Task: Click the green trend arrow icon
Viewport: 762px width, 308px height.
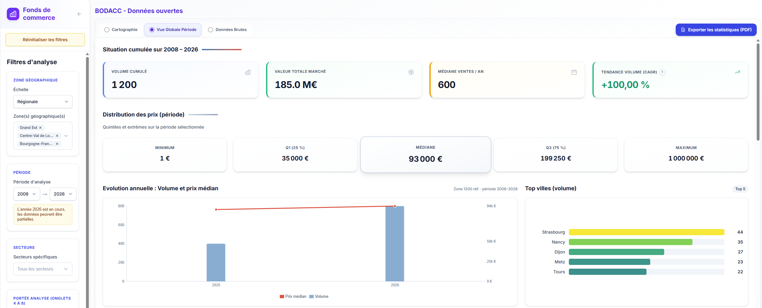Action: [737, 72]
